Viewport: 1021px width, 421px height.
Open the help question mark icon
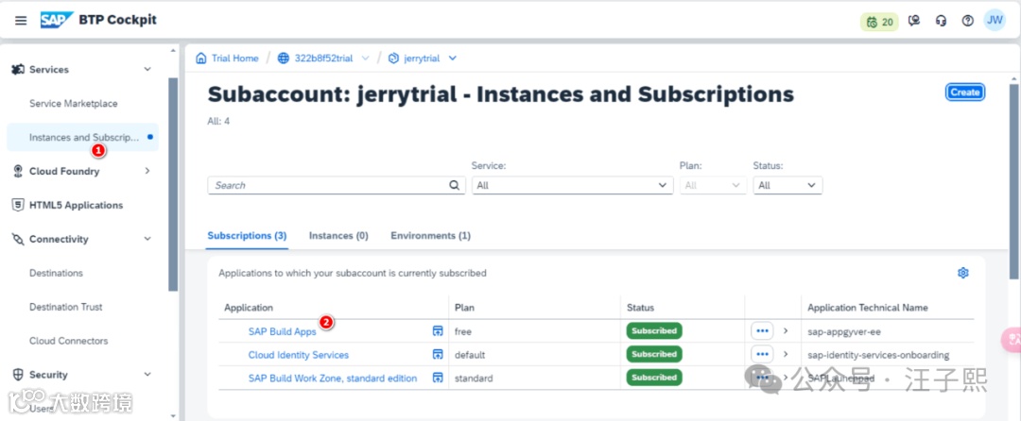pos(968,21)
